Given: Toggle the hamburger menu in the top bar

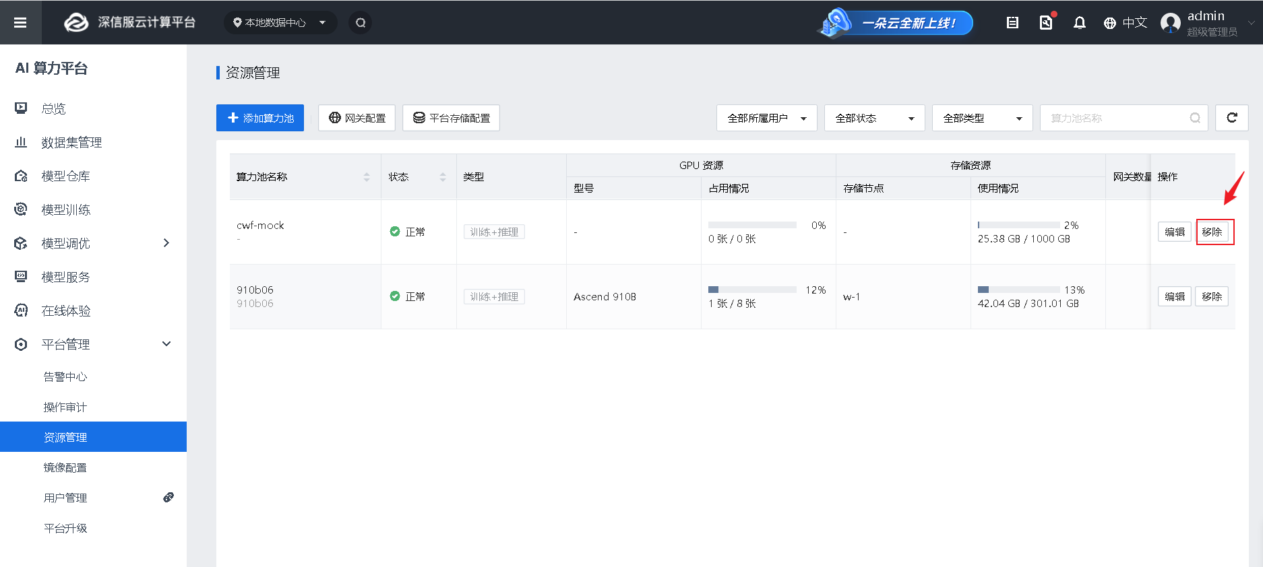Looking at the screenshot, I should pyautogui.click(x=20, y=23).
